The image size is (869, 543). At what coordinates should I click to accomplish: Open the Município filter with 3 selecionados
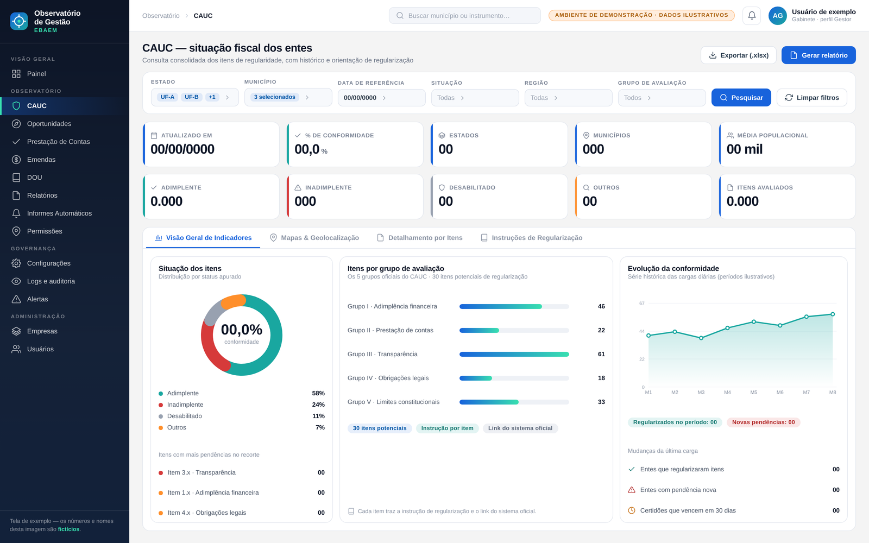pyautogui.click(x=288, y=97)
